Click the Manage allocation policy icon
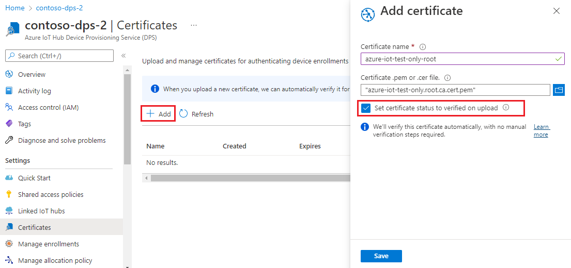Image resolution: width=571 pixels, height=268 pixels. click(x=9, y=260)
